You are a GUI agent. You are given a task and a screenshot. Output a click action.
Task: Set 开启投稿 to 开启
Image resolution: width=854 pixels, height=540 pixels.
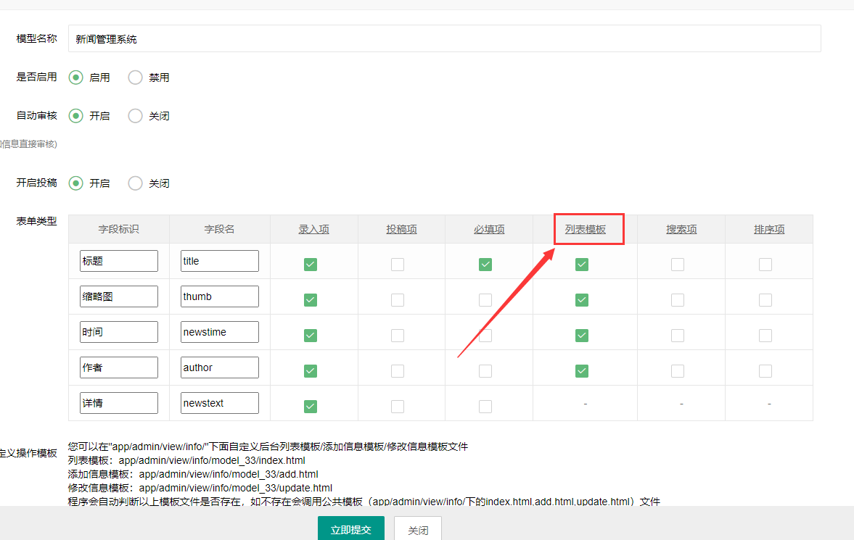(75, 183)
